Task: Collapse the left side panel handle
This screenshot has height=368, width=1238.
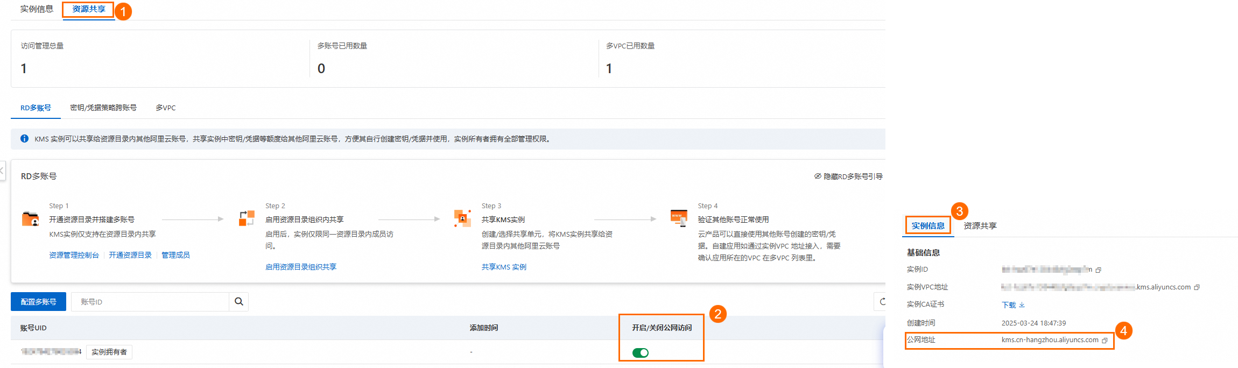Action: 2,171
